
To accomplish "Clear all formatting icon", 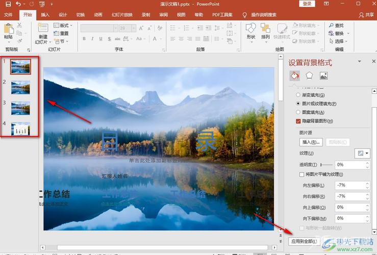I will click(x=160, y=29).
